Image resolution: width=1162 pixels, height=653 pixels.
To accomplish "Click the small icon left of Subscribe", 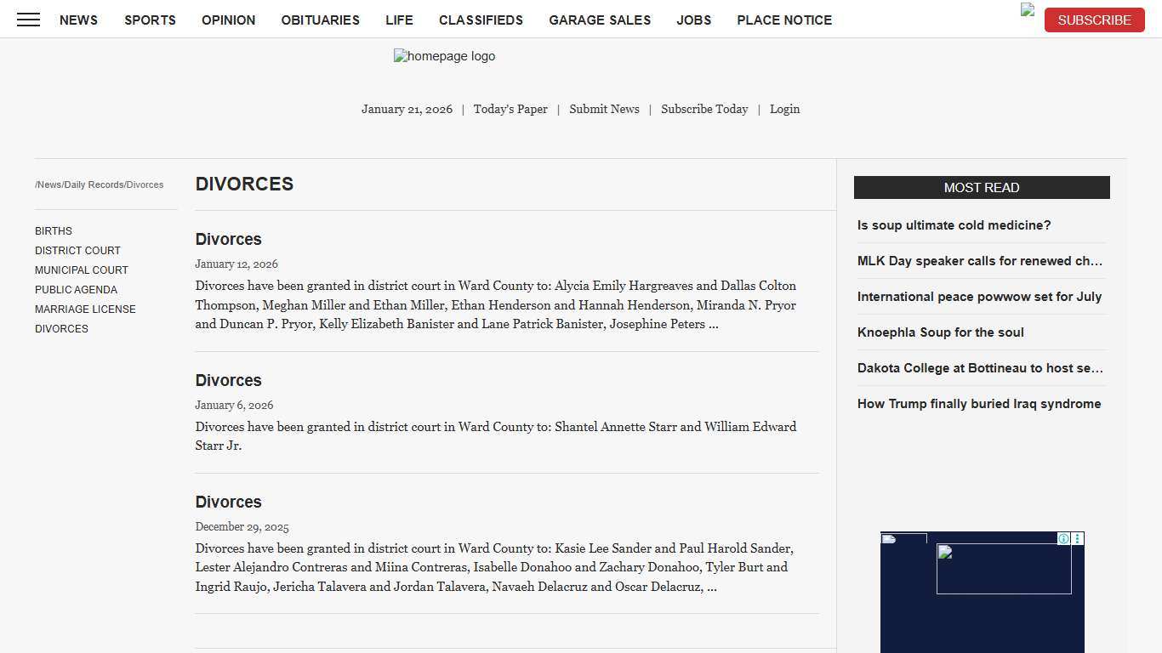I will click(x=1028, y=10).
